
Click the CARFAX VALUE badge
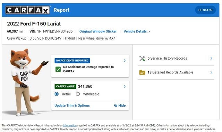click(66, 87)
